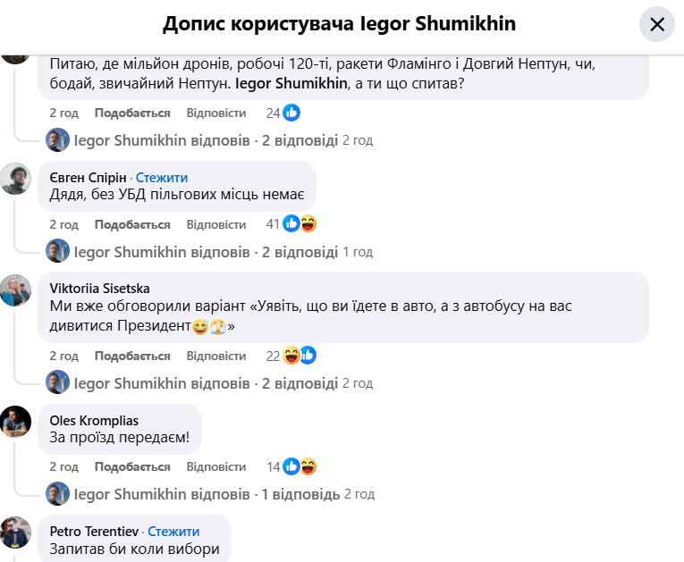684x562 pixels.
Task: Follow Євген Спірін via Стежити link
Action: (162, 178)
